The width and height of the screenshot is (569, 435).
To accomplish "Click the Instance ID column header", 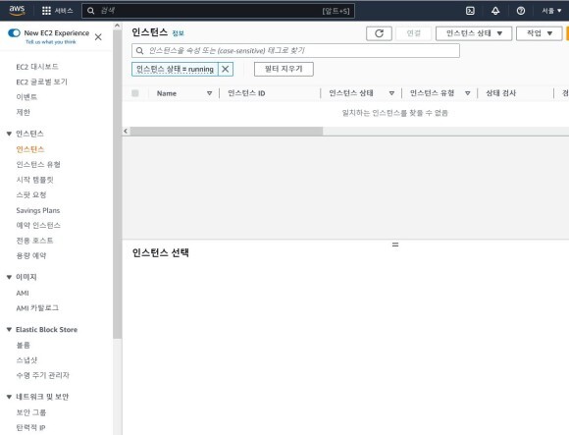I will tap(246, 93).
